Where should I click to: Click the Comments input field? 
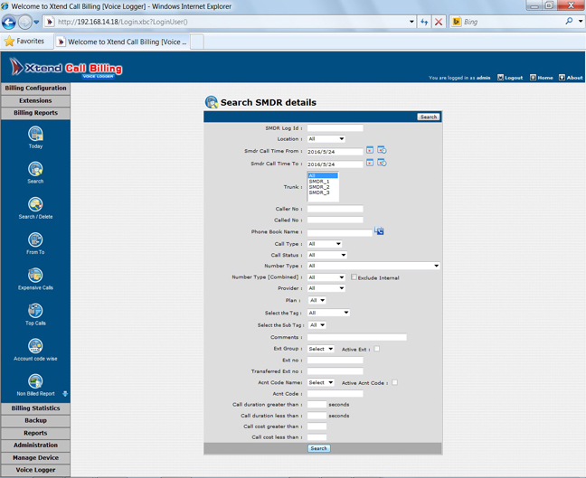pos(357,337)
